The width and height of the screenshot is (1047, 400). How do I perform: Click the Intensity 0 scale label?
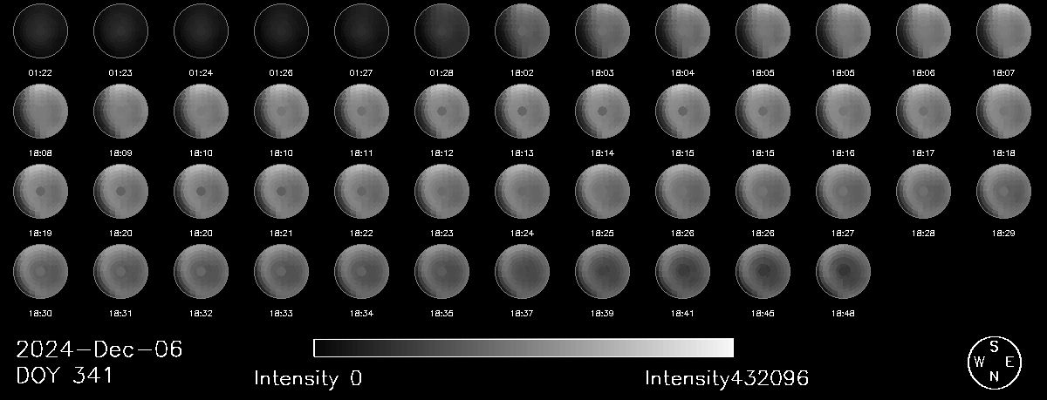point(308,378)
